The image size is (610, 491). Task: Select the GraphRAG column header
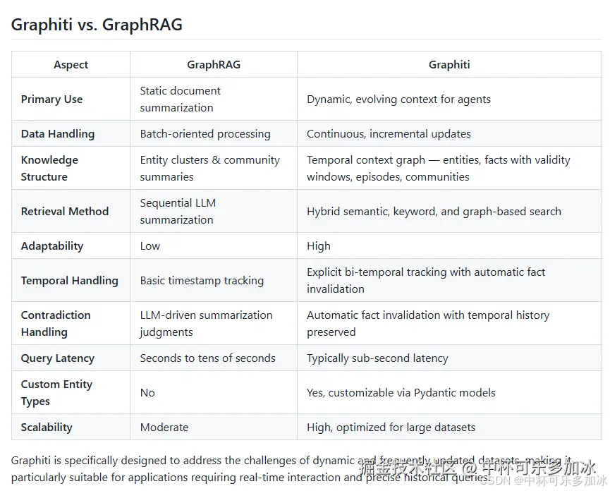click(x=214, y=65)
